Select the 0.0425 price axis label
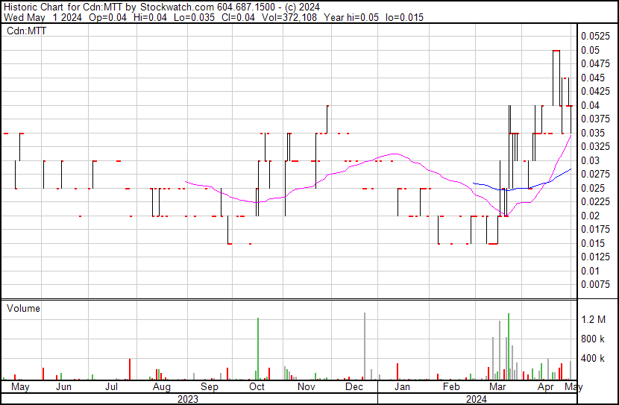 [x=596, y=91]
